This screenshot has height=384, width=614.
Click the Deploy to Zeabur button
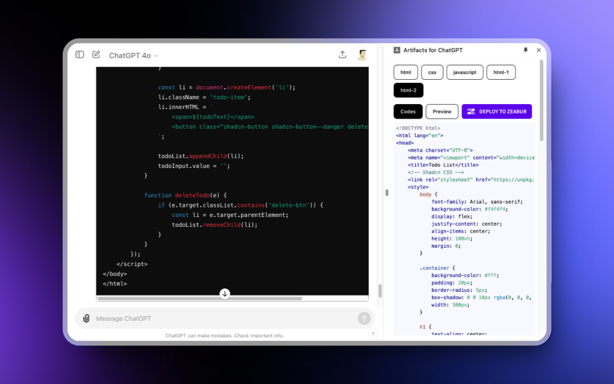(496, 111)
